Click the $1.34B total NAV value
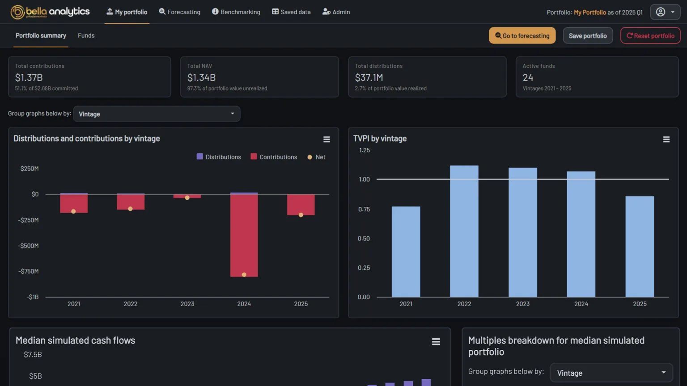 [x=201, y=78]
